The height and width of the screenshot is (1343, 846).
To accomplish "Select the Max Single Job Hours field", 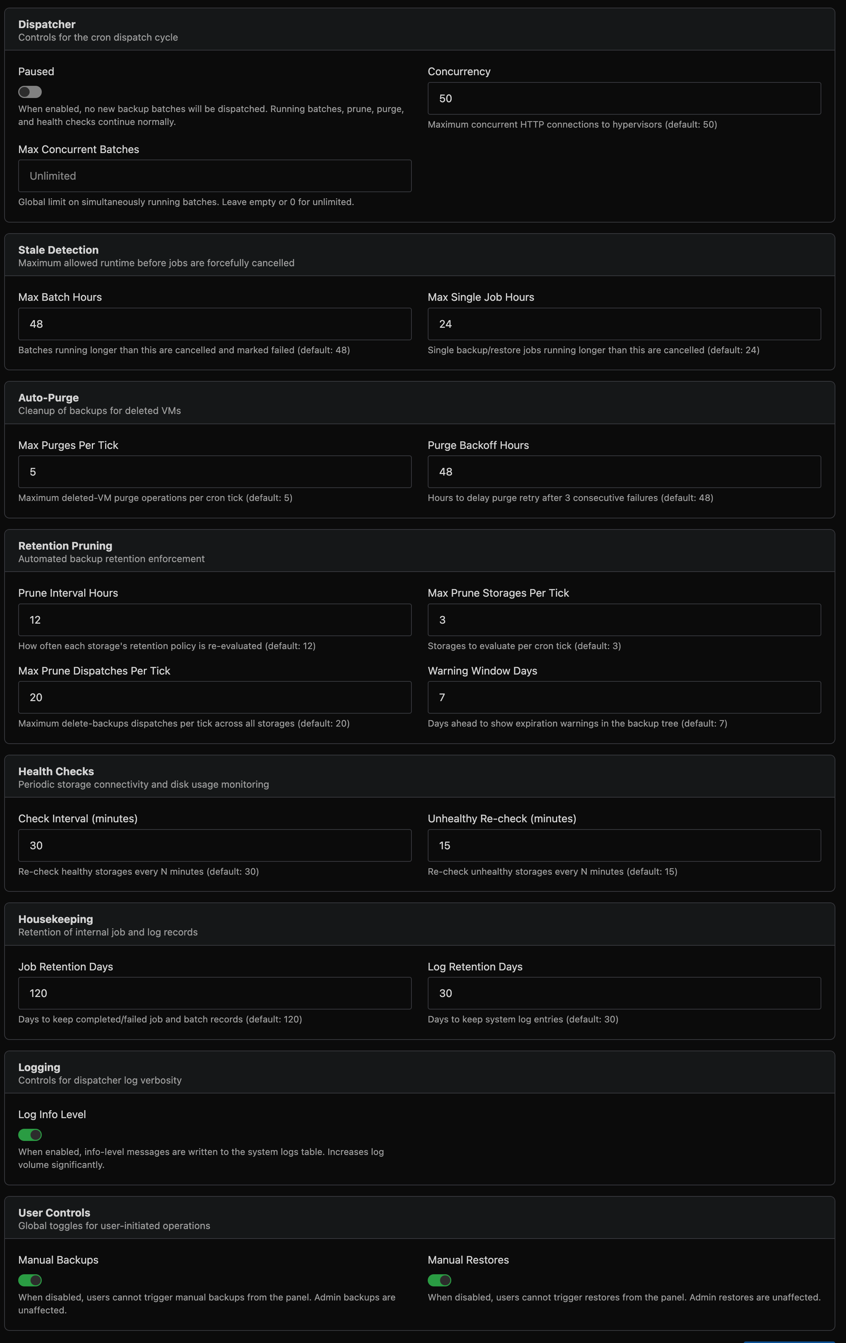I will pyautogui.click(x=624, y=324).
